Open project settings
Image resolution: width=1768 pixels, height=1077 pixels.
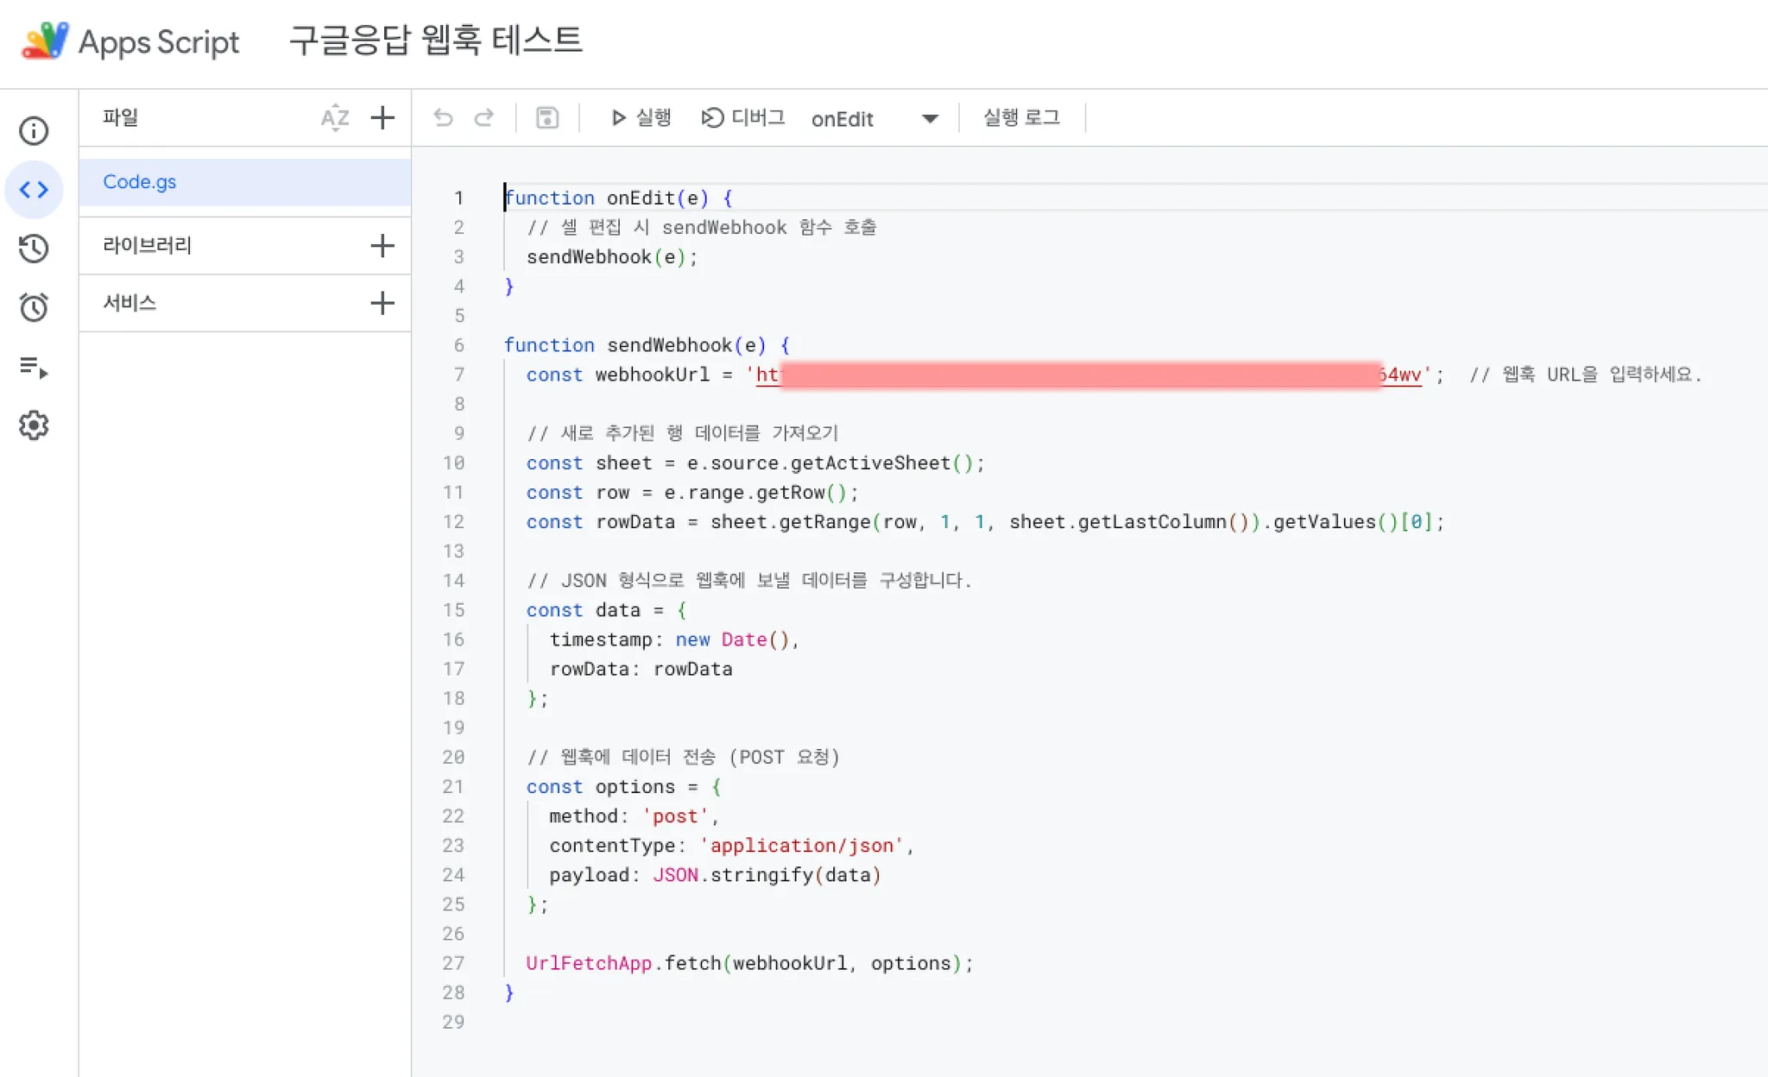[x=34, y=425]
